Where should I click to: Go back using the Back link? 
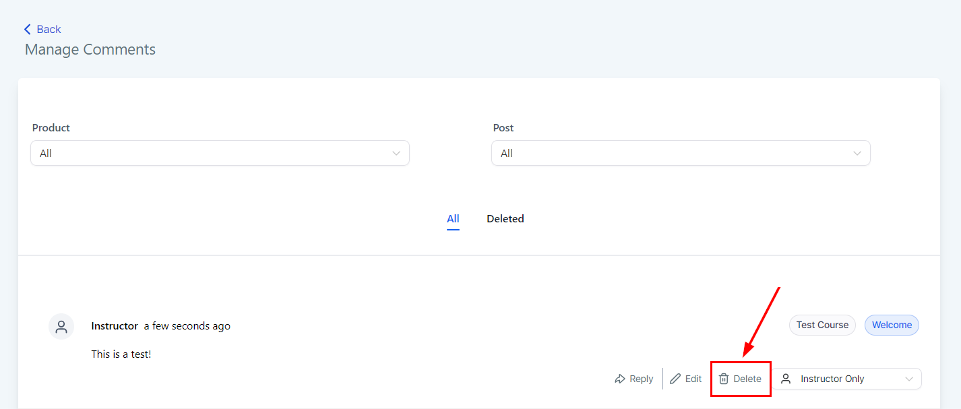tap(42, 29)
